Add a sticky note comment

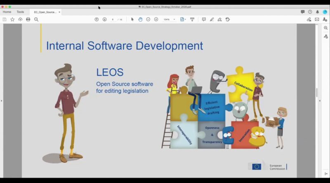204,19
